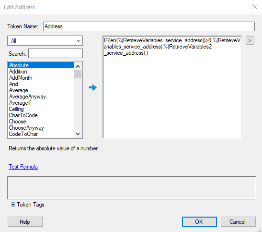
Task: Click the '>' button beside formula box
Action: (x=250, y=40)
